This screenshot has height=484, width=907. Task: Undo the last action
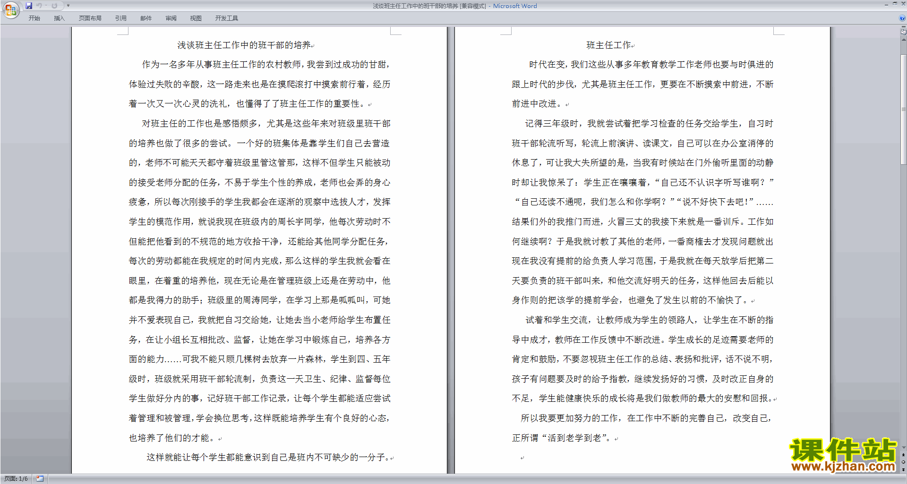[x=39, y=6]
